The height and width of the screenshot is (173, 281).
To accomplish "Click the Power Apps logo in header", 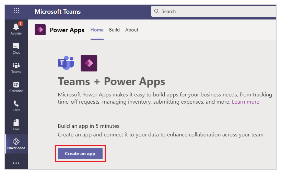I will pos(40,30).
